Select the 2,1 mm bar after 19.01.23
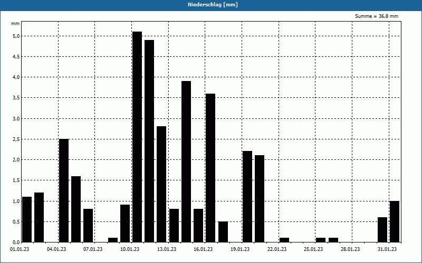The image size is (422, 263). tap(260, 199)
